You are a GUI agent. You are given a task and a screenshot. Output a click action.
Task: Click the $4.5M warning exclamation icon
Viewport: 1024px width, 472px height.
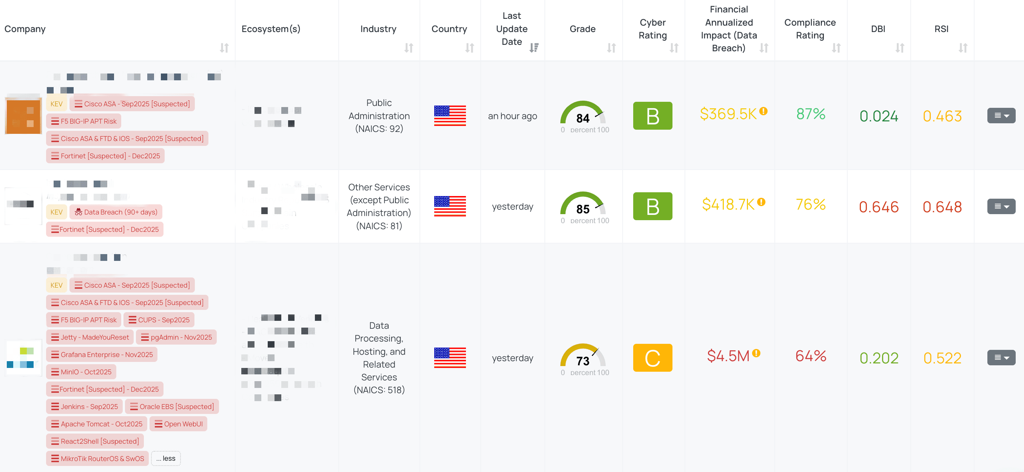[x=756, y=353]
